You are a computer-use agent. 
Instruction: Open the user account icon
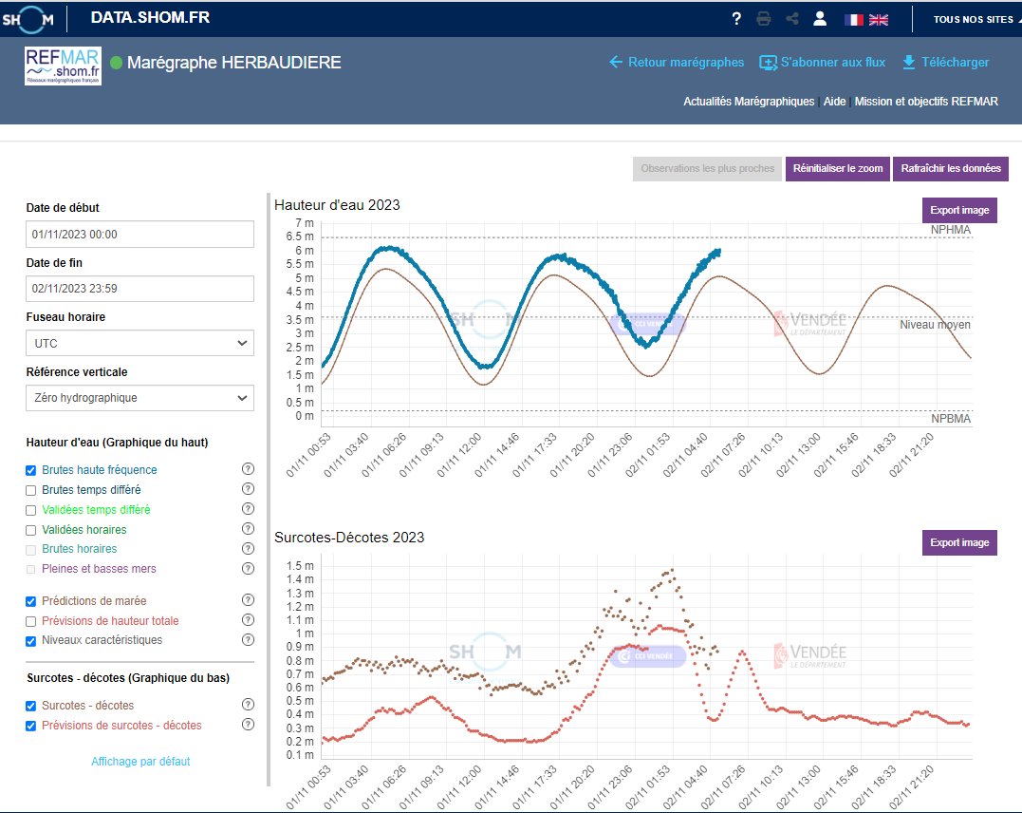click(x=820, y=19)
